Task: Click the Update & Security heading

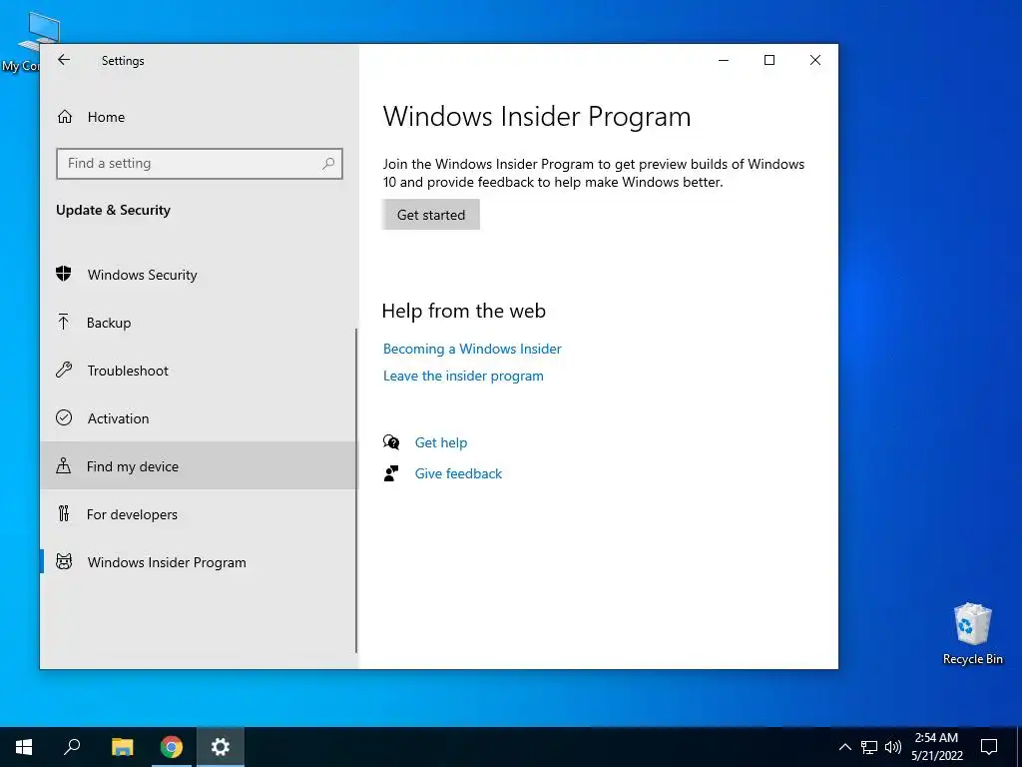Action: pyautogui.click(x=113, y=210)
